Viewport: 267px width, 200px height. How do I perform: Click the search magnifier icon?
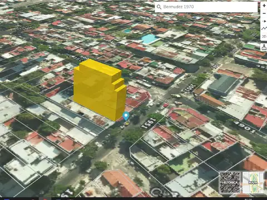click(159, 7)
